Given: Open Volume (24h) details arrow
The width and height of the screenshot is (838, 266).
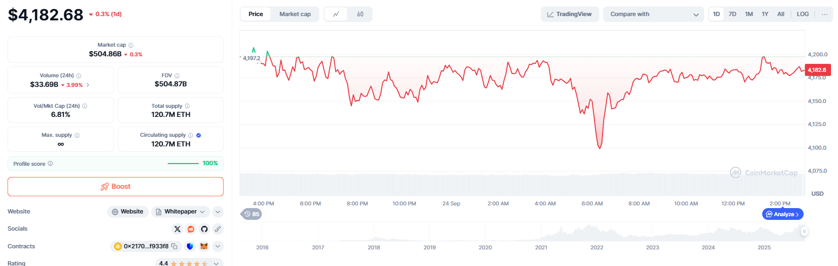Looking at the screenshot, I should (88, 85).
